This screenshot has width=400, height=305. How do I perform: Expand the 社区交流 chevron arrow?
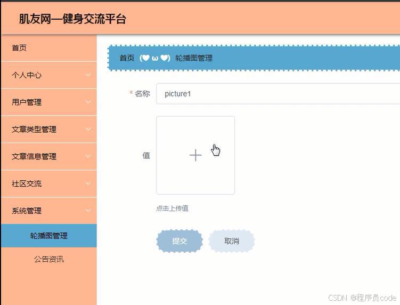[x=88, y=183]
